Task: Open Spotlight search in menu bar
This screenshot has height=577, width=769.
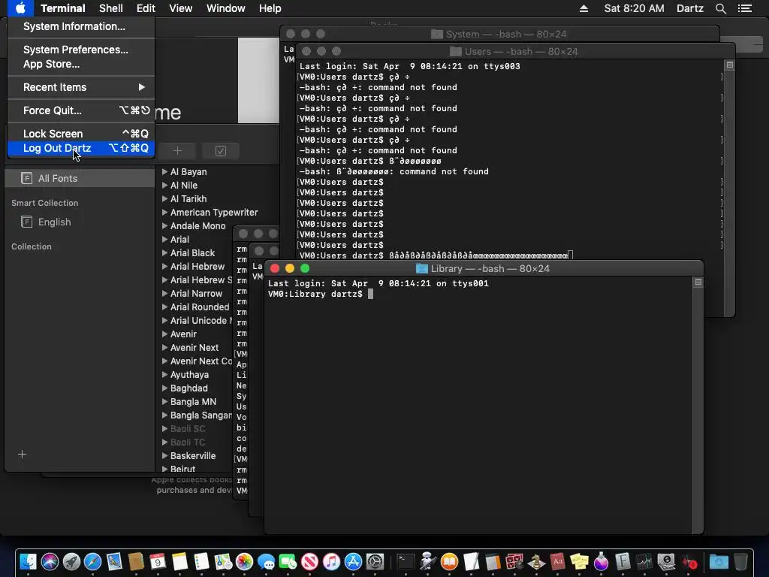Action: (720, 8)
